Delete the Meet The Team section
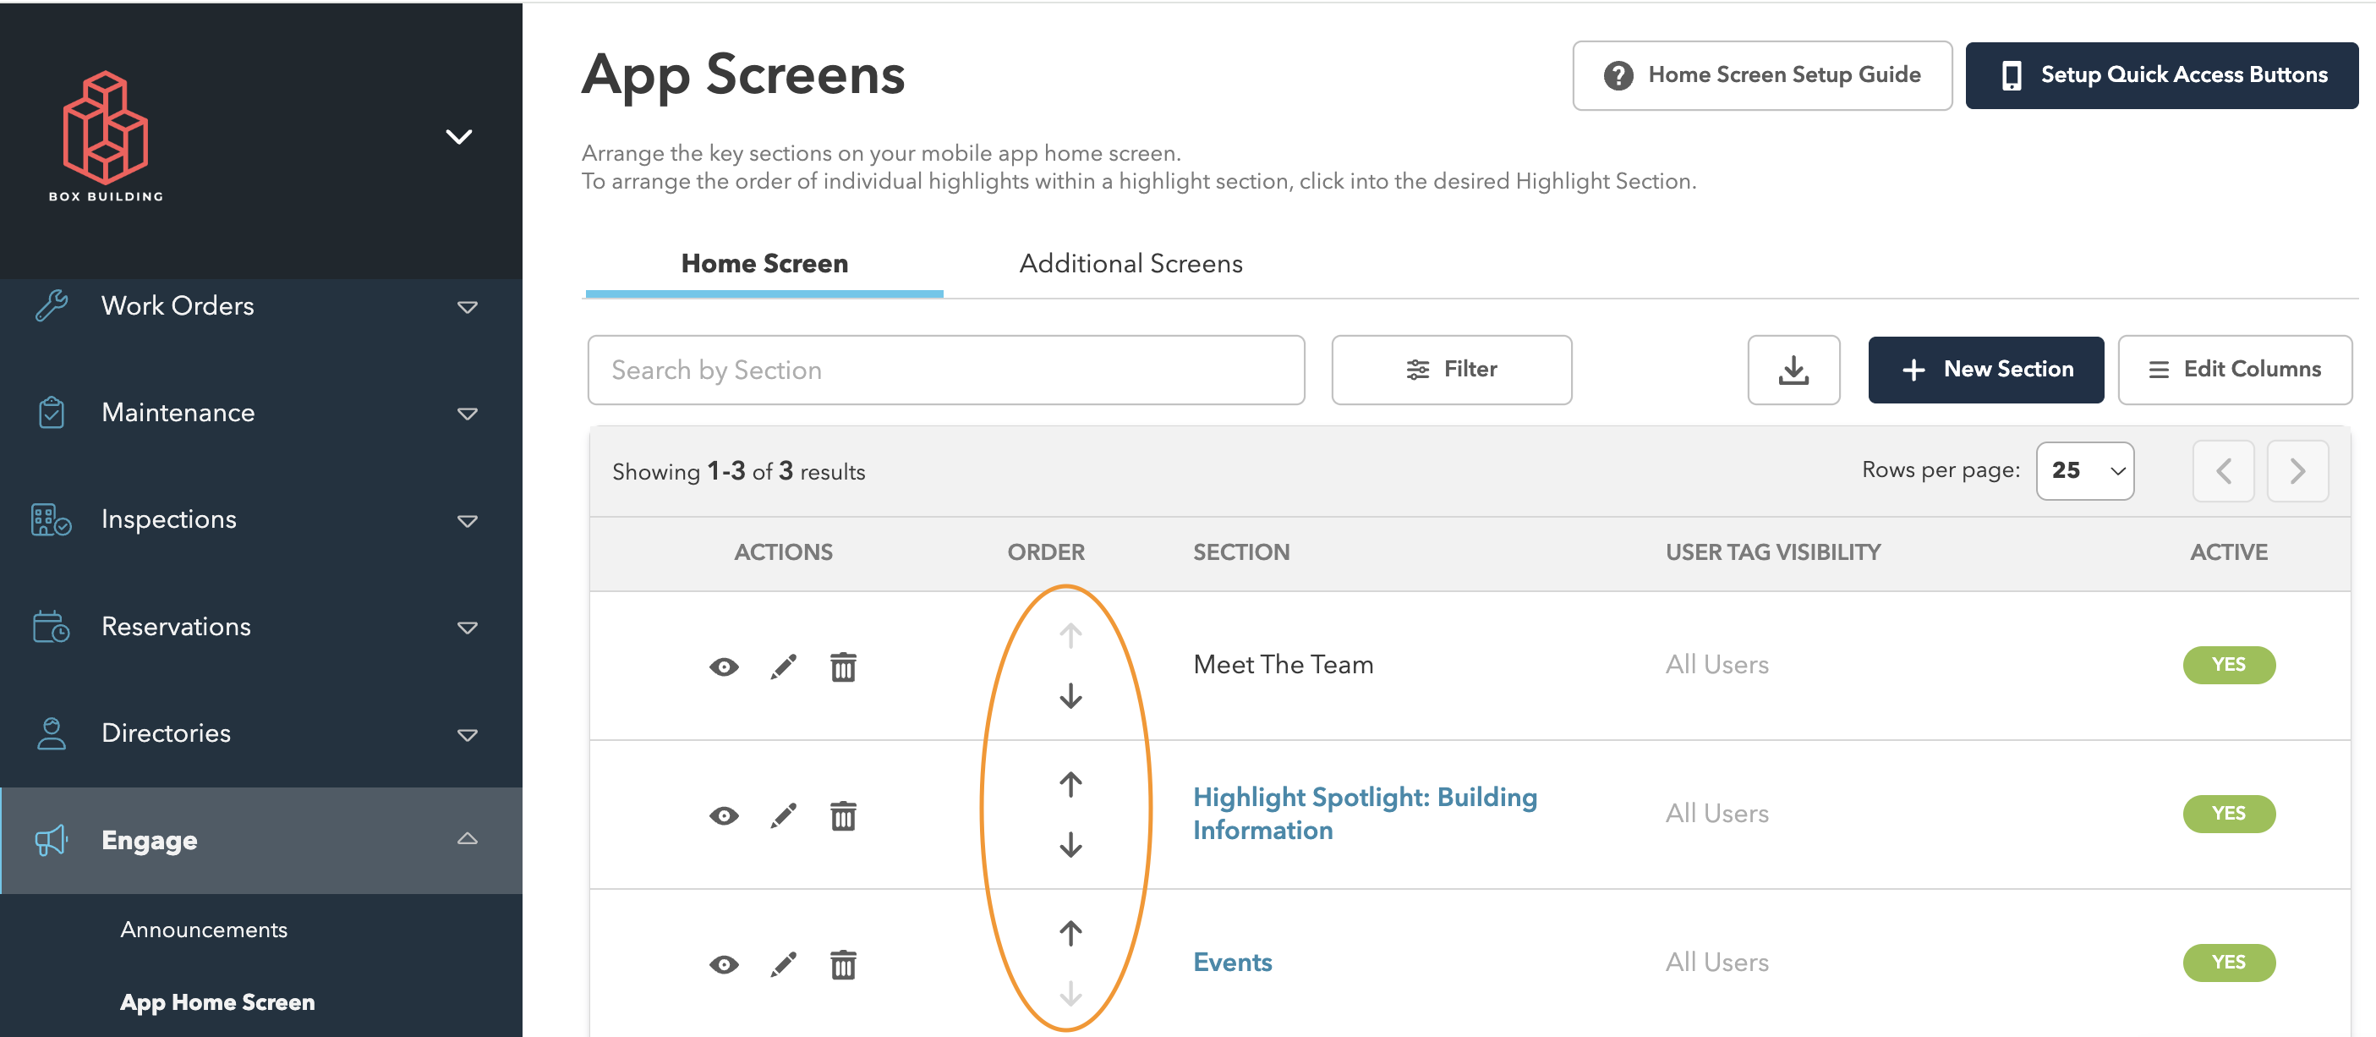Image resolution: width=2376 pixels, height=1037 pixels. coord(843,667)
